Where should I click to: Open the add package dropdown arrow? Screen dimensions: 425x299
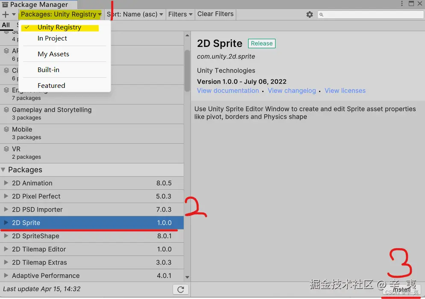[x=14, y=15]
